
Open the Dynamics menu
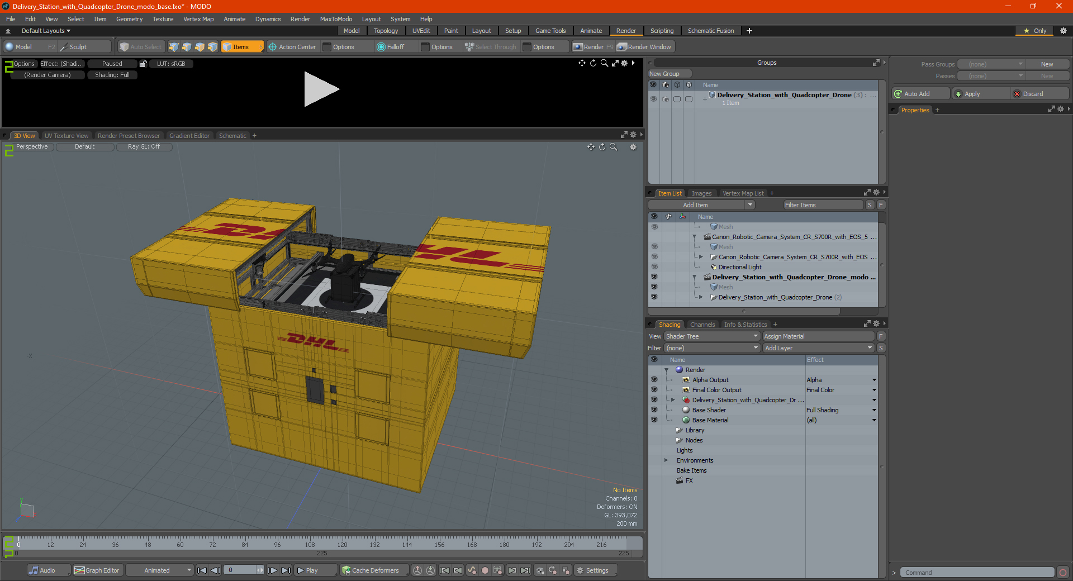268,19
